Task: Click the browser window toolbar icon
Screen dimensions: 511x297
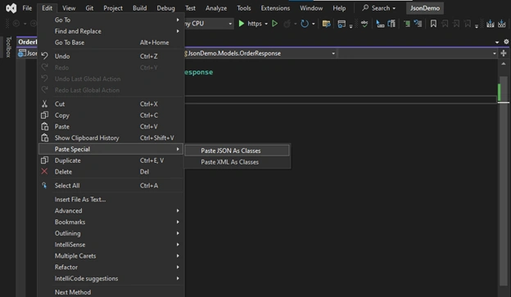Action: click(341, 24)
